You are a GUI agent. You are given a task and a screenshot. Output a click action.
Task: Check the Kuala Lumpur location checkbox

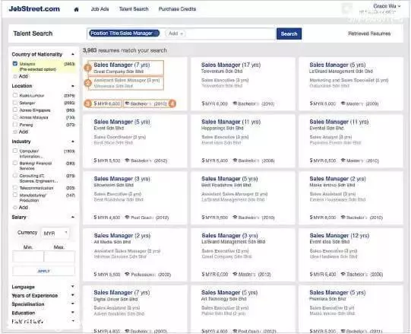[15, 95]
